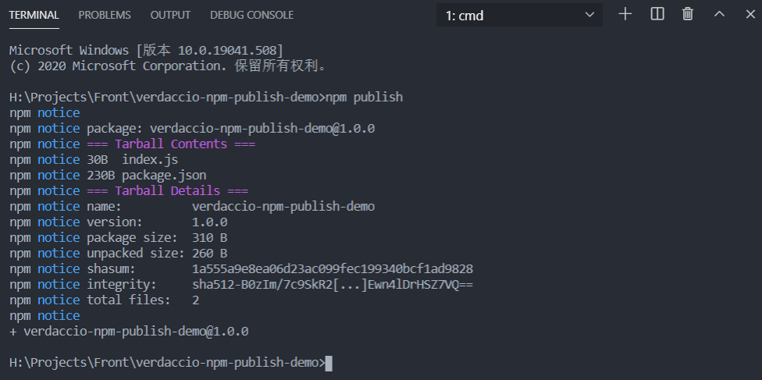The image size is (762, 380).
Task: Click the sha512 integrity string
Action: tap(333, 285)
